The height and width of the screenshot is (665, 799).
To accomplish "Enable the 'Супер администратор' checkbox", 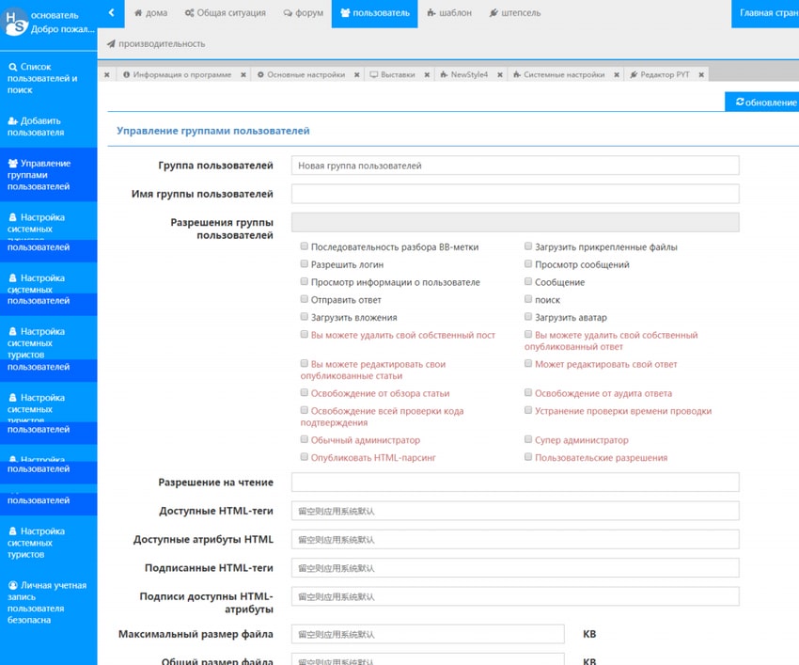I will coord(528,439).
